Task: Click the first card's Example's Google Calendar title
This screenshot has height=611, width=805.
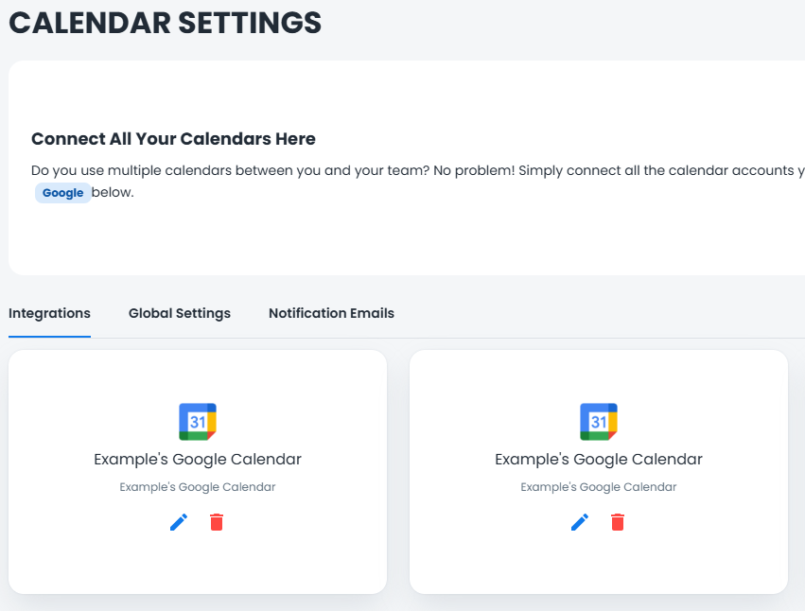Action: click(x=198, y=460)
